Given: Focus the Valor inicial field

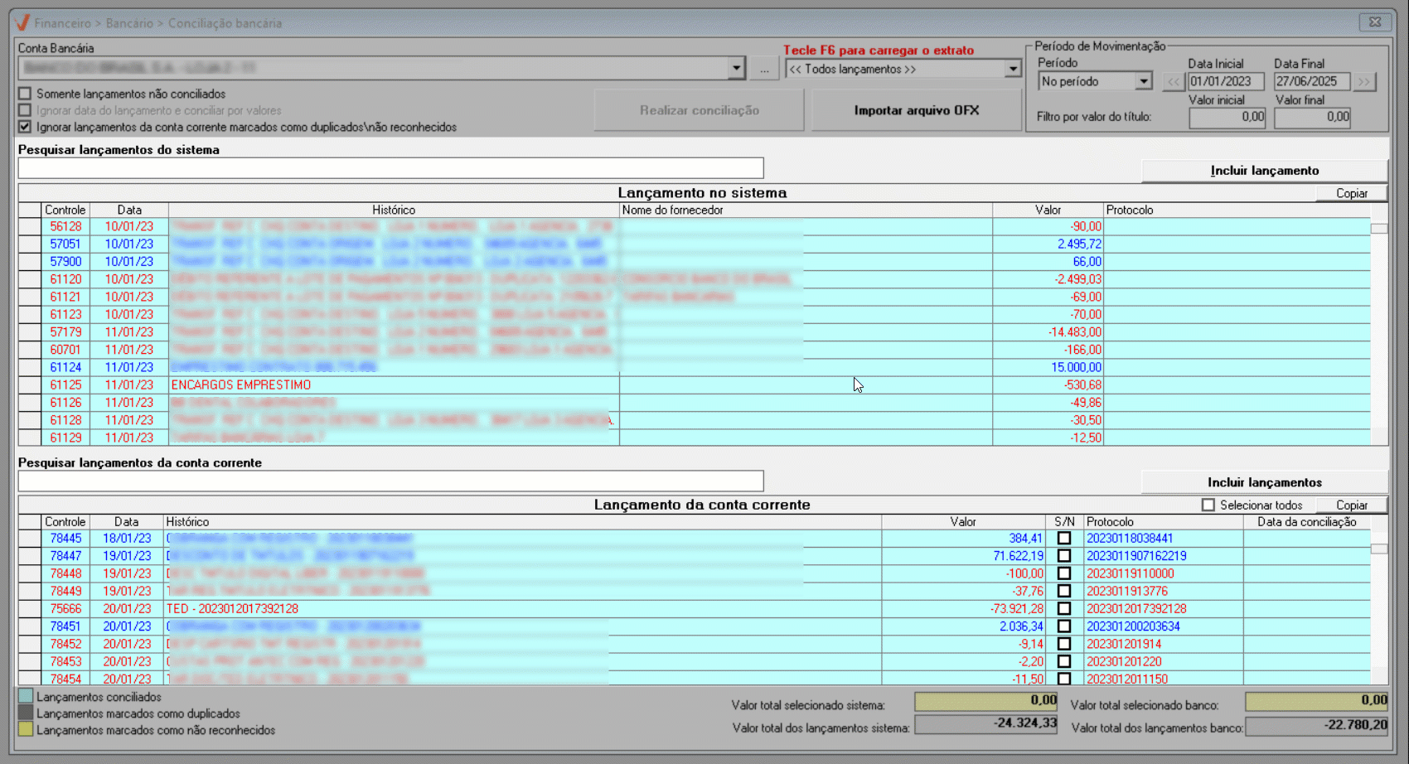Looking at the screenshot, I should pyautogui.click(x=1227, y=118).
